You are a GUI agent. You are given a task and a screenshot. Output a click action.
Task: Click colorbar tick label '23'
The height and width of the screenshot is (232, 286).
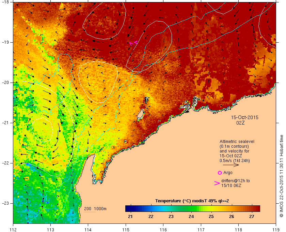(x=171, y=217)
